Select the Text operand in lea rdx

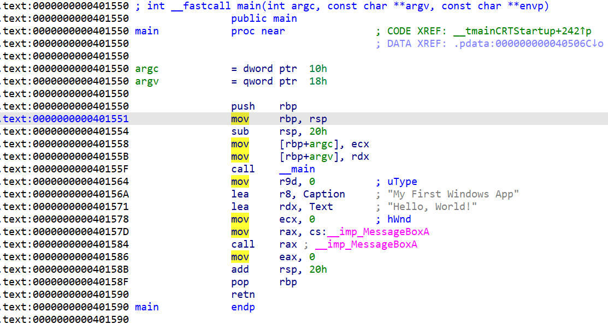pos(321,207)
